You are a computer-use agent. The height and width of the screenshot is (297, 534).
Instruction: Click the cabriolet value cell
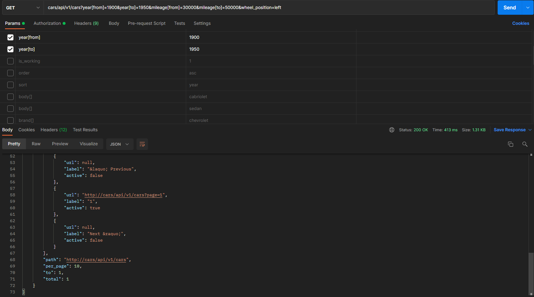271,97
